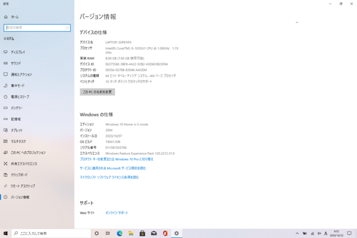Open the Office app from the taskbar

pos(165,233)
